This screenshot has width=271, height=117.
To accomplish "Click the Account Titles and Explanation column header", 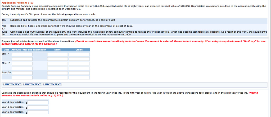I will tap(29, 50).
